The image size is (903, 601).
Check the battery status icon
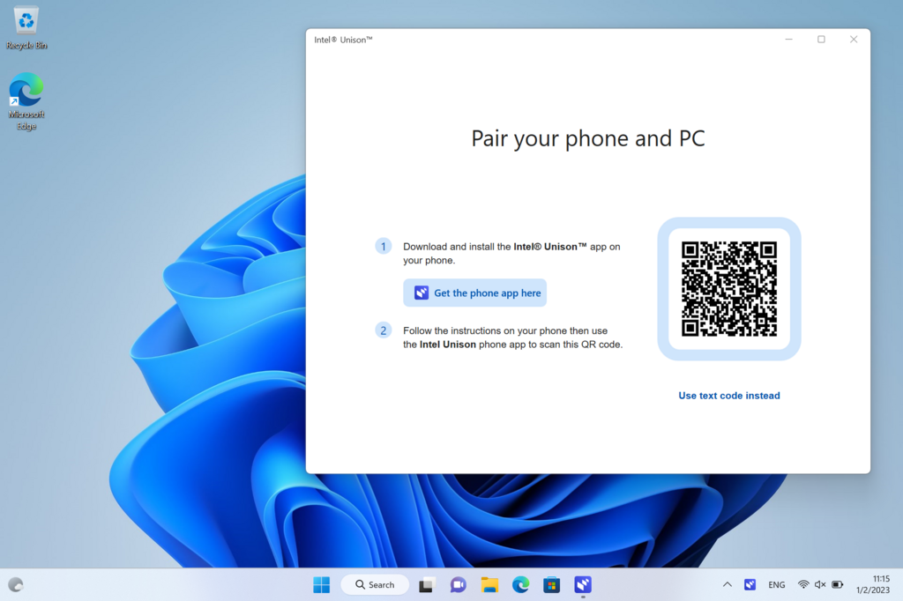[x=838, y=585]
